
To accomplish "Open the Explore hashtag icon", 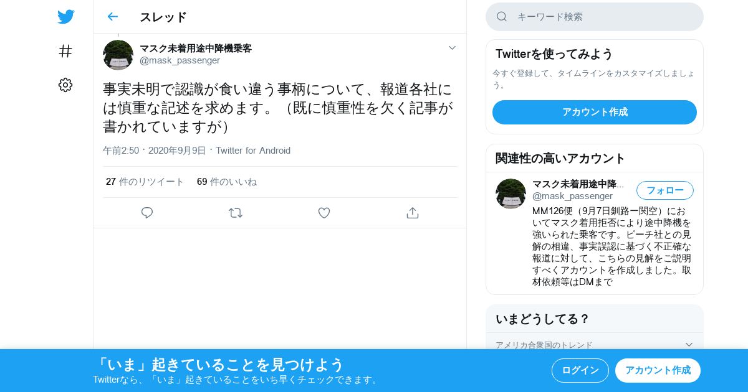I will tap(65, 51).
